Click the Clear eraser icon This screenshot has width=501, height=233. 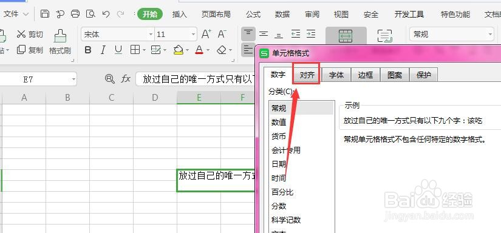(222, 50)
